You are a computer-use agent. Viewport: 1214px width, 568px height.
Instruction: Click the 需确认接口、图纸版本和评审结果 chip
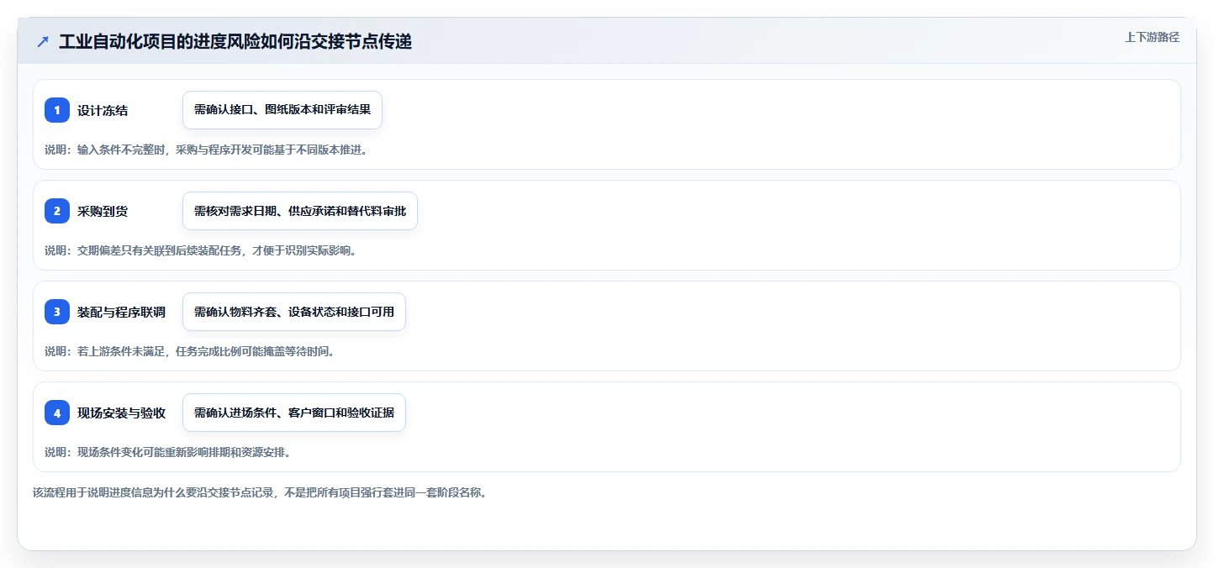pos(282,110)
